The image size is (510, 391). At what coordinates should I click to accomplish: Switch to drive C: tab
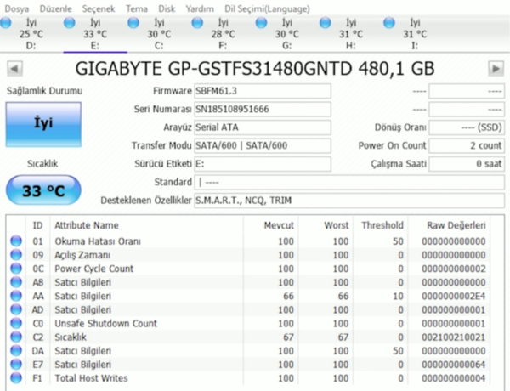159,34
